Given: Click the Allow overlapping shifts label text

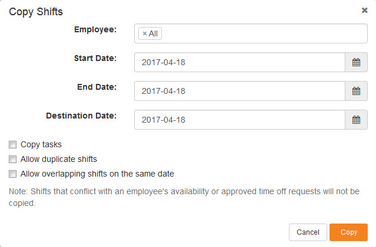Looking at the screenshot, I should (x=97, y=174).
